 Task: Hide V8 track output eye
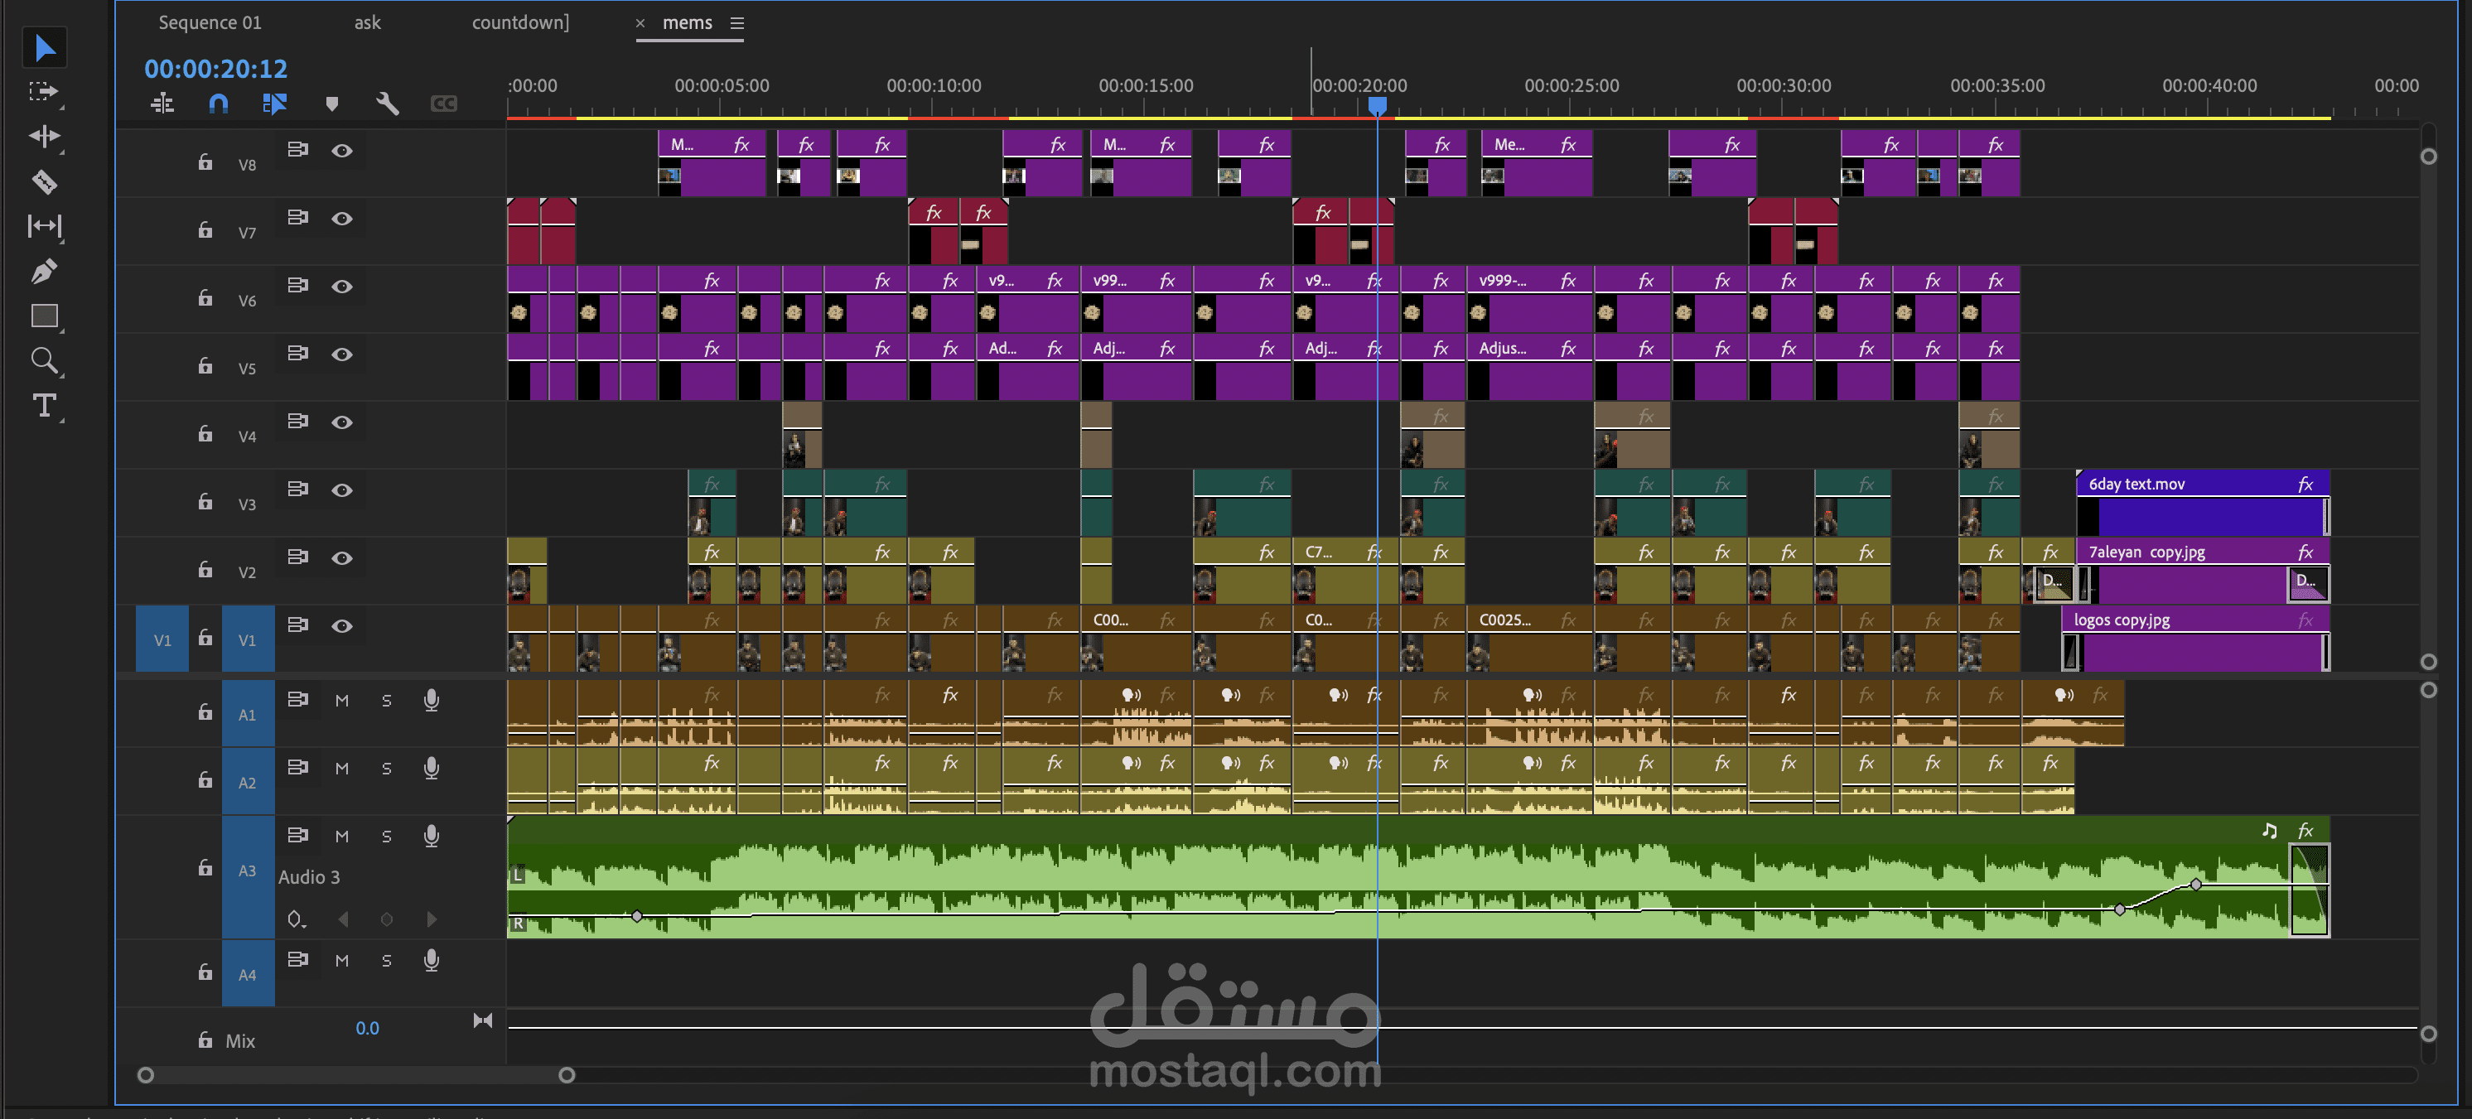[x=341, y=151]
